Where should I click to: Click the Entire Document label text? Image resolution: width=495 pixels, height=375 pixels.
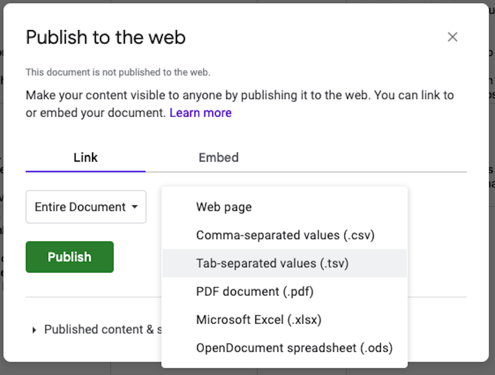point(80,207)
